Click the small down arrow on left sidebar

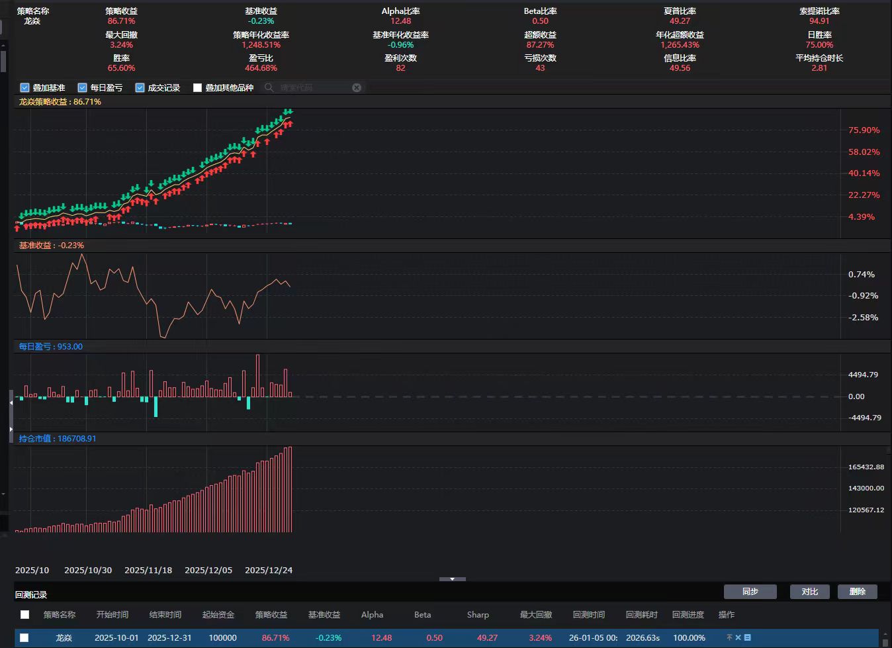click(x=3, y=494)
